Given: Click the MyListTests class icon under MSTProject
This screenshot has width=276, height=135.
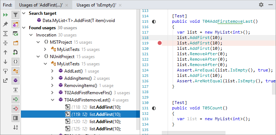Looking at the screenshot, I should [x=53, y=49].
